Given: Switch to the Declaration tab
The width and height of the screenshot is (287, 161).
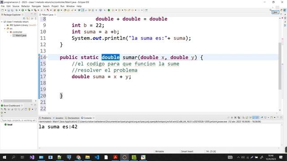Looking at the screenshot, I should point(72,118).
